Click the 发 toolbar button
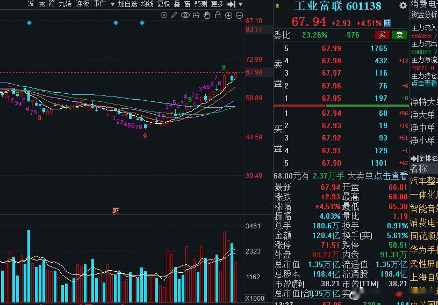438x305 pixels. pyautogui.click(x=31, y=4)
